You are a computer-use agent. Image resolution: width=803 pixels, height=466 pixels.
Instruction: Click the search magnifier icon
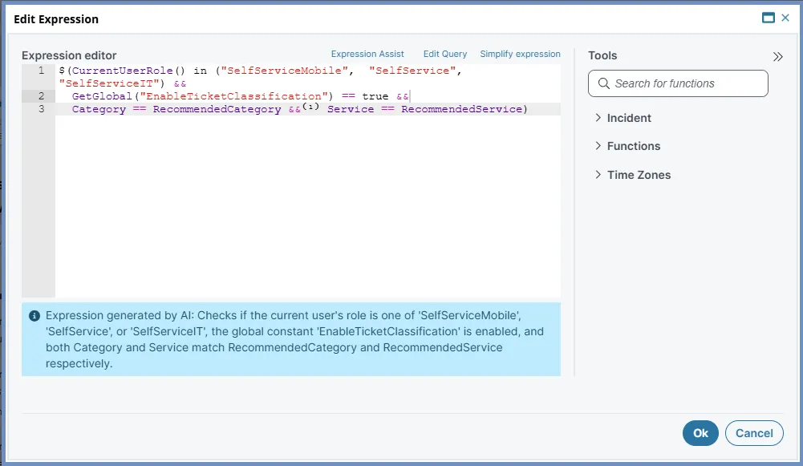point(604,83)
